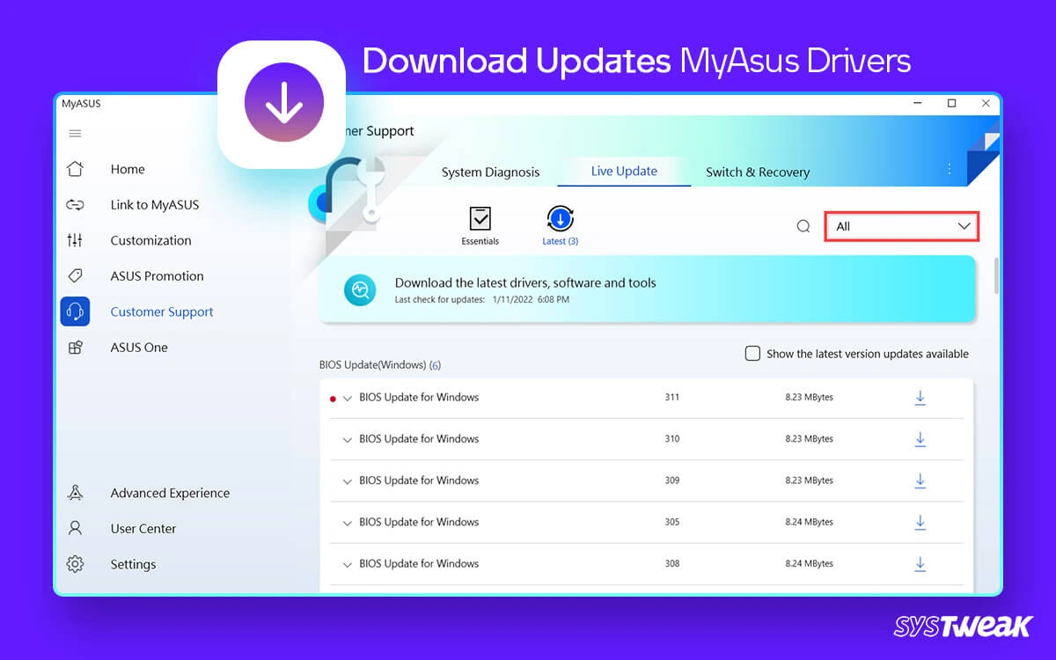The width and height of the screenshot is (1056, 660).
Task: Click the Customer Support headset icon
Action: pos(75,312)
